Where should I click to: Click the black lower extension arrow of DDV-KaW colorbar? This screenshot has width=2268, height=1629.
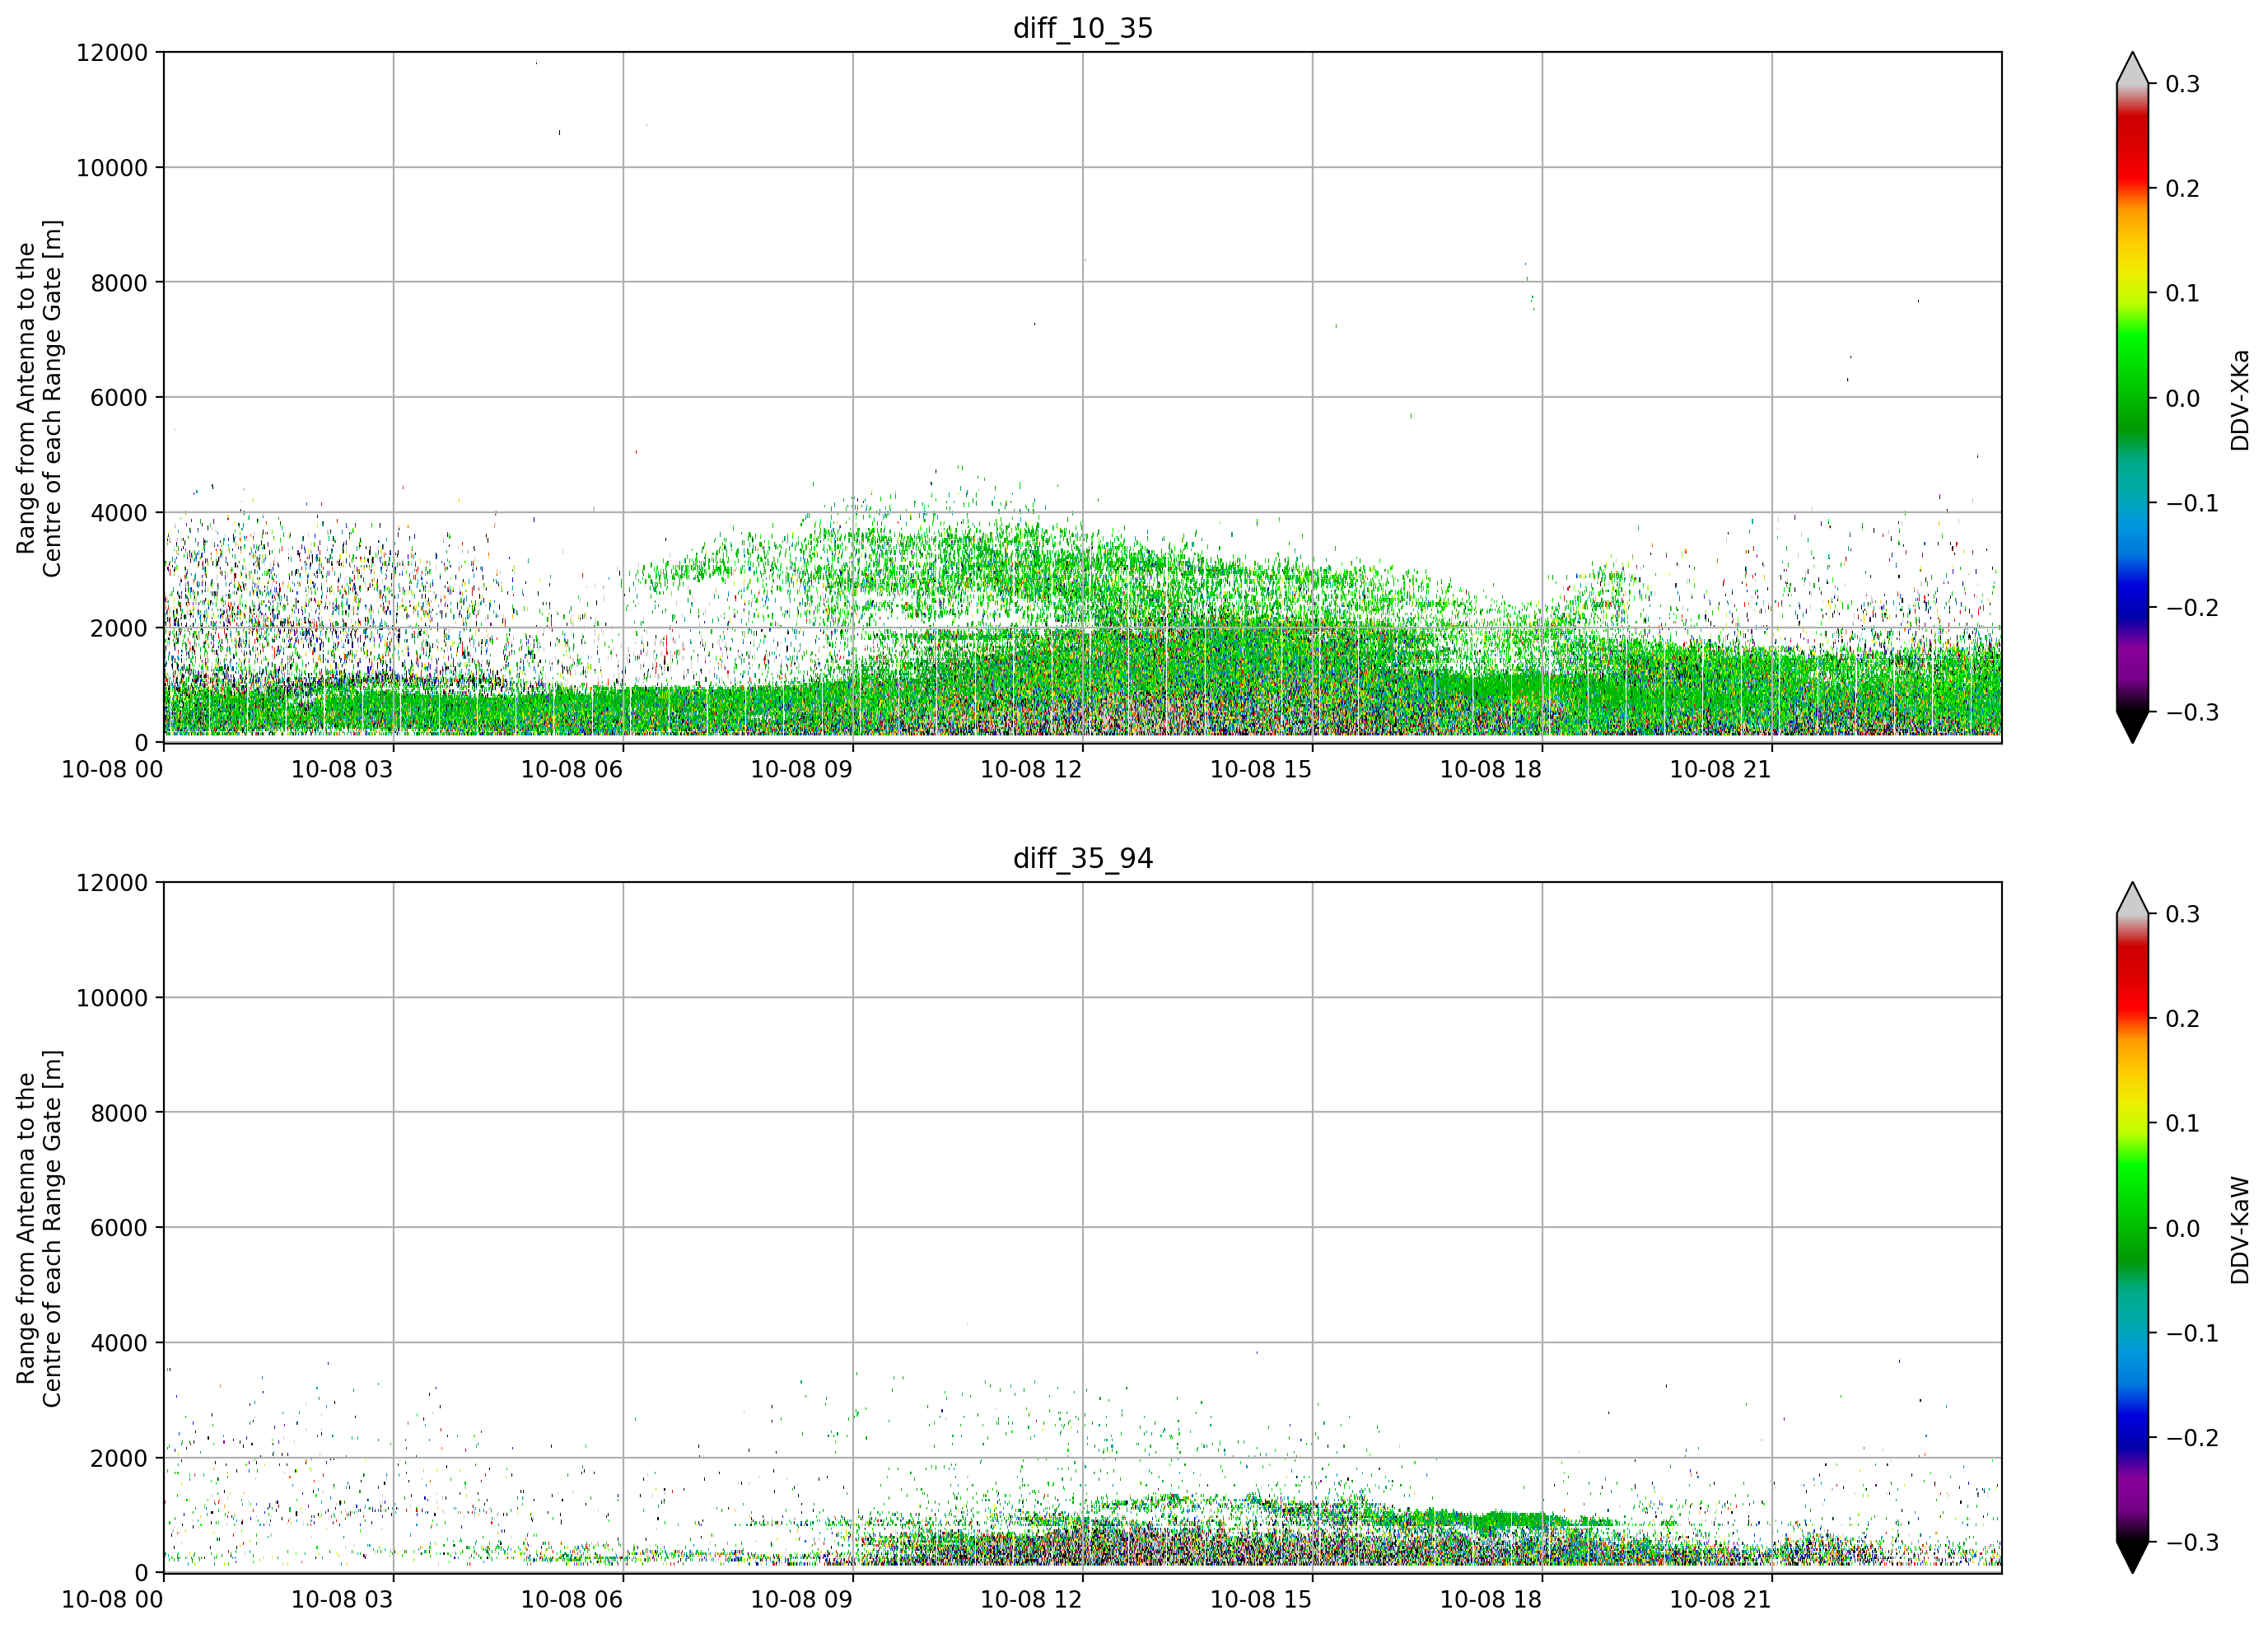[x=2133, y=1556]
